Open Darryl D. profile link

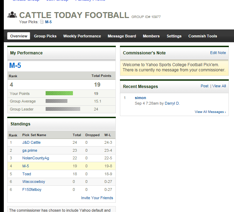pyautogui.click(x=172, y=103)
